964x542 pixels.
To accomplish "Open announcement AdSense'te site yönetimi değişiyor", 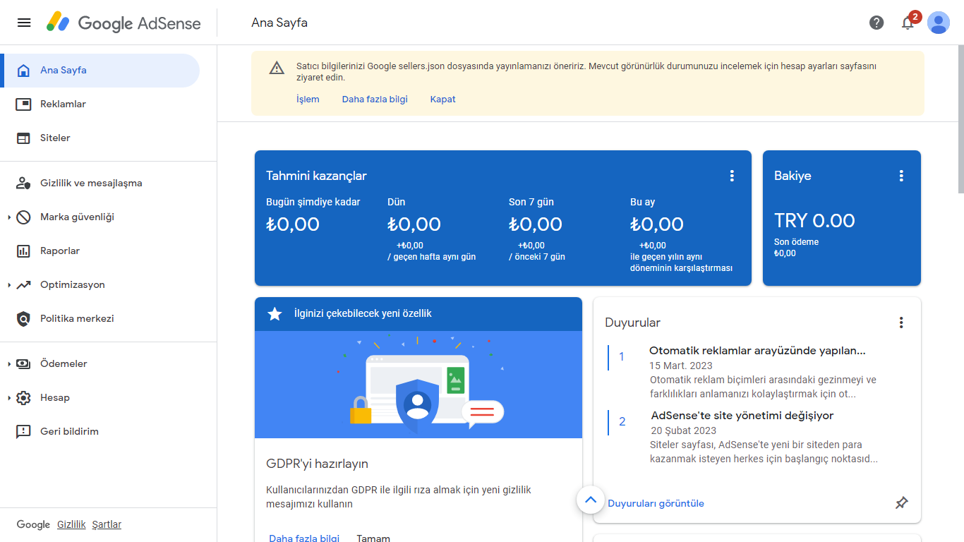I will 742,416.
